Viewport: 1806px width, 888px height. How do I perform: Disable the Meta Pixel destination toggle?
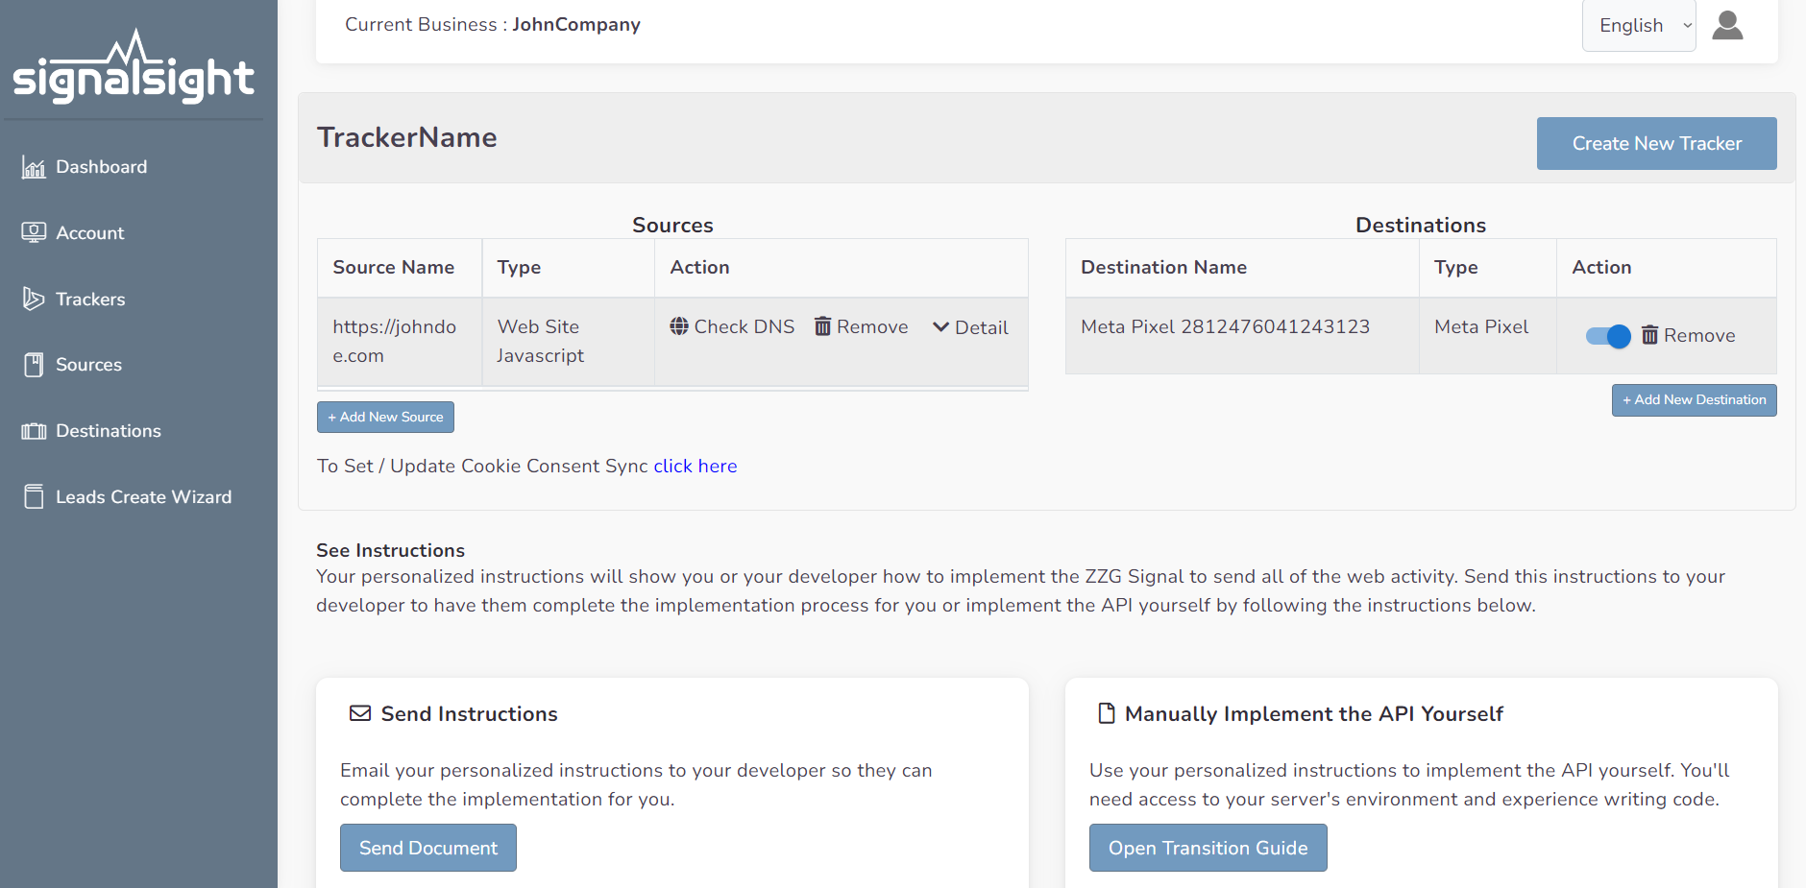pyautogui.click(x=1608, y=336)
